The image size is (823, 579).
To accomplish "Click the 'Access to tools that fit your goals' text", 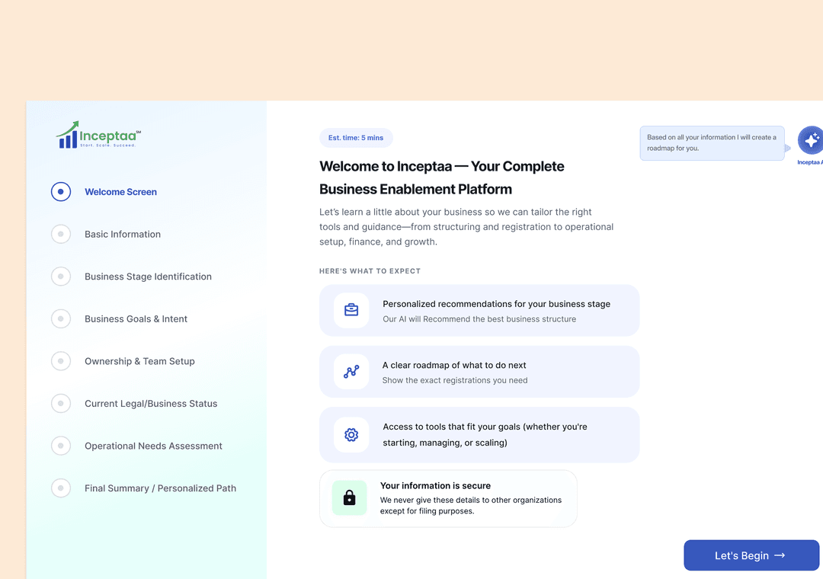I will coord(485,435).
